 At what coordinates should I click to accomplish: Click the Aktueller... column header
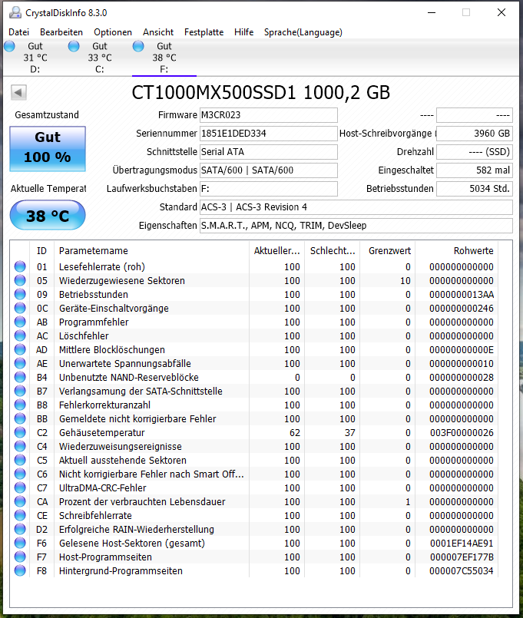[276, 251]
